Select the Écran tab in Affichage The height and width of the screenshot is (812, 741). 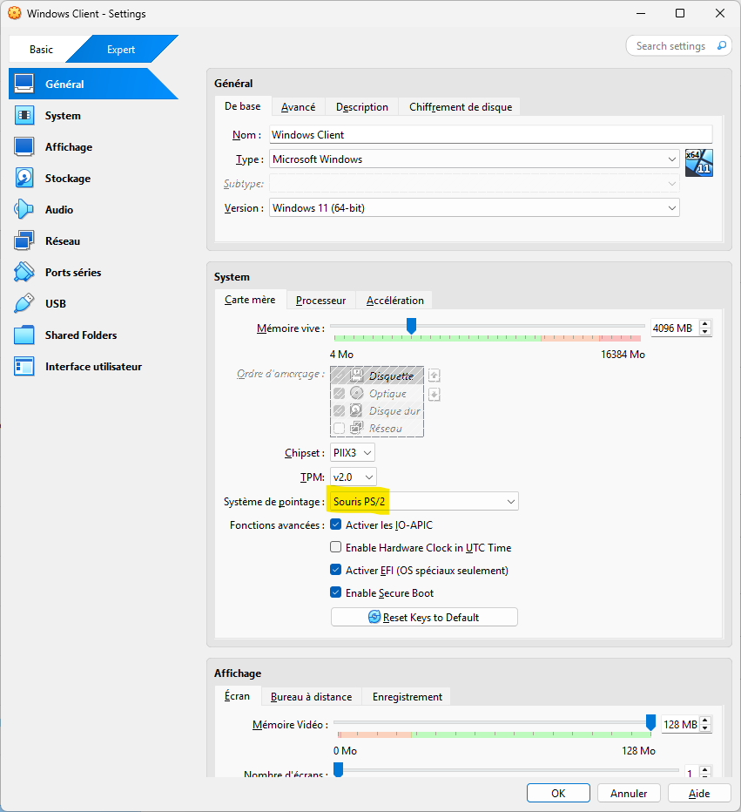point(237,696)
